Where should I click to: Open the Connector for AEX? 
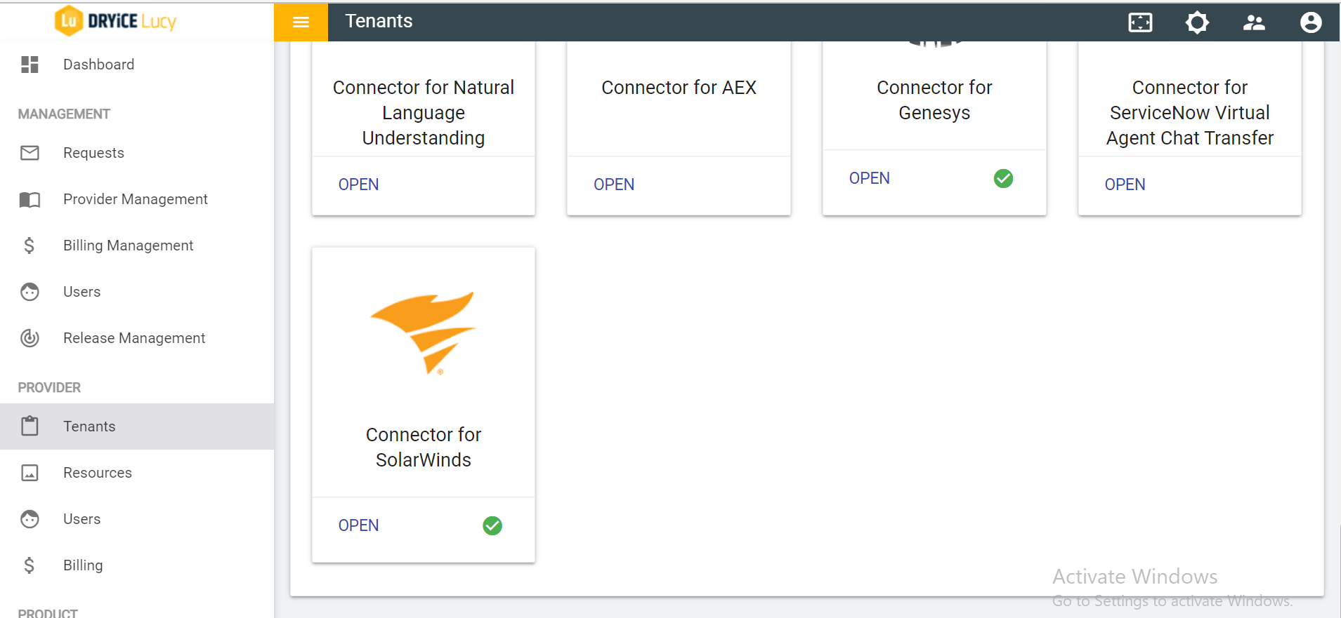(x=613, y=184)
